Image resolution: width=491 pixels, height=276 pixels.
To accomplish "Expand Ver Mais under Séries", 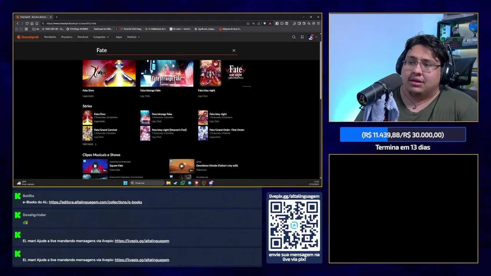I will coord(89,144).
